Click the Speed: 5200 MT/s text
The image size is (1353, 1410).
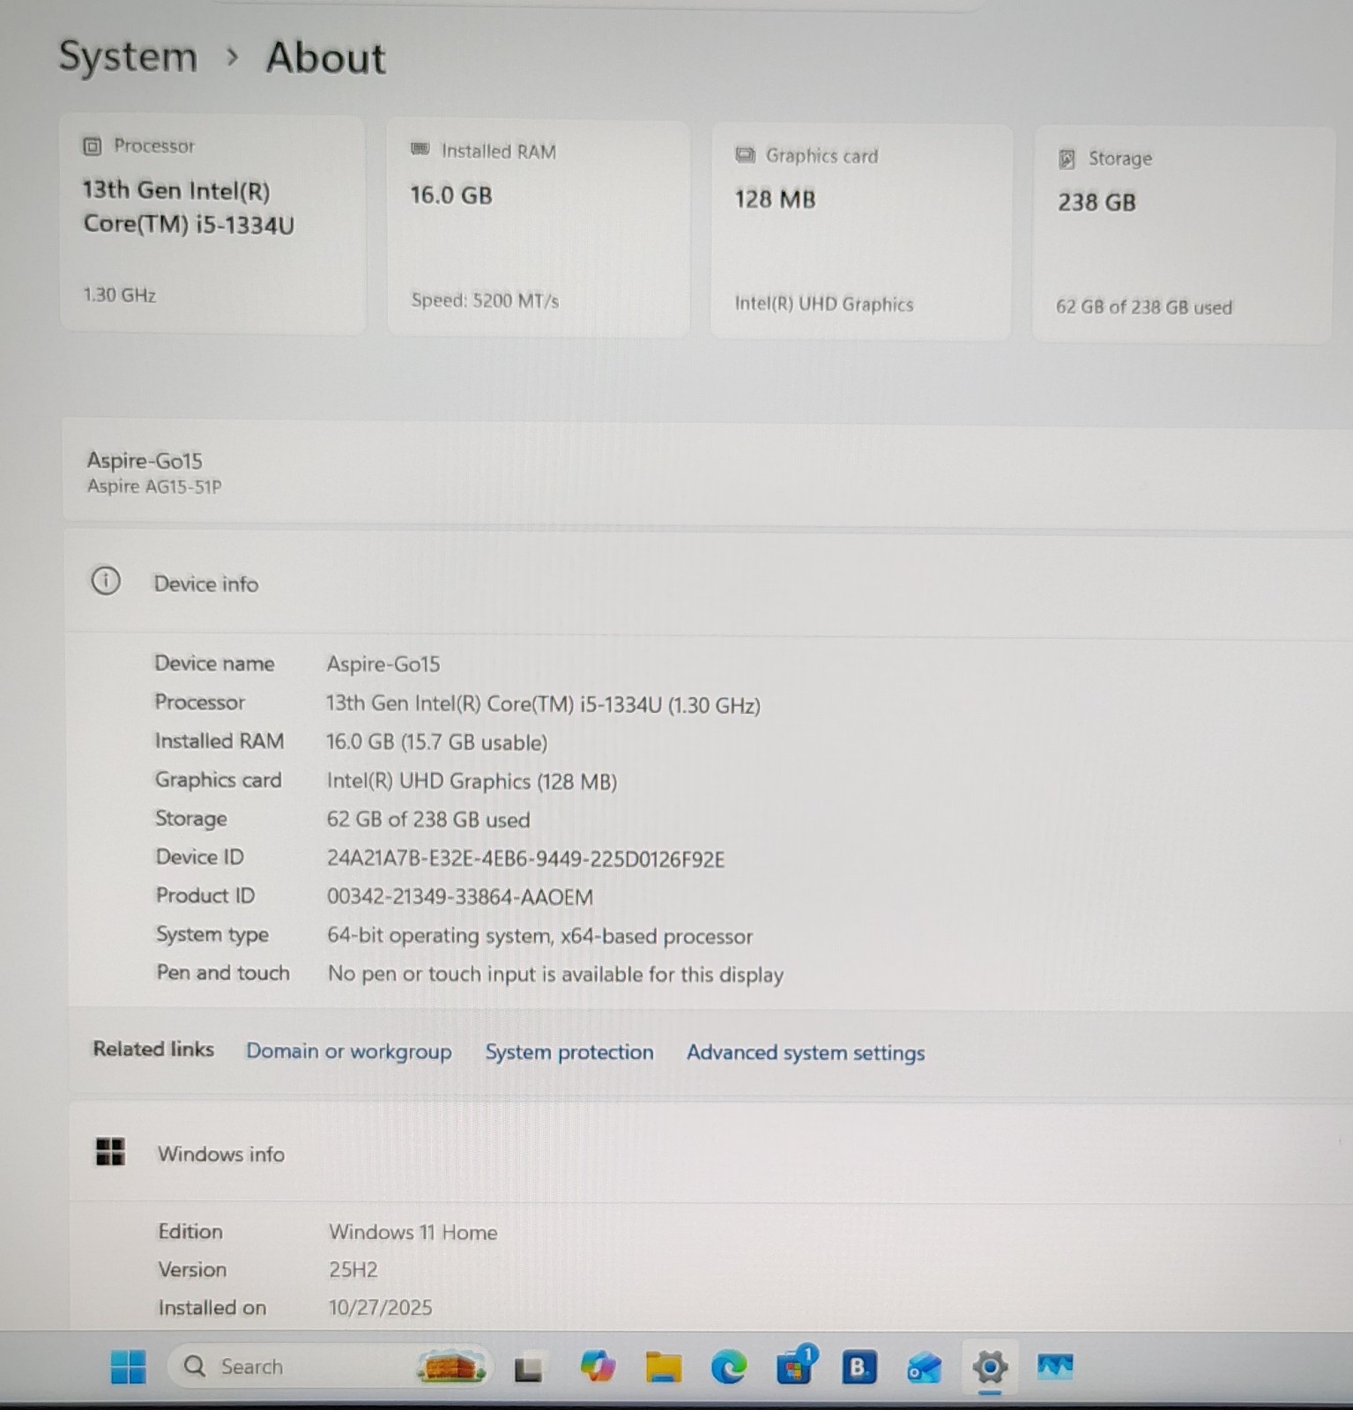485,301
